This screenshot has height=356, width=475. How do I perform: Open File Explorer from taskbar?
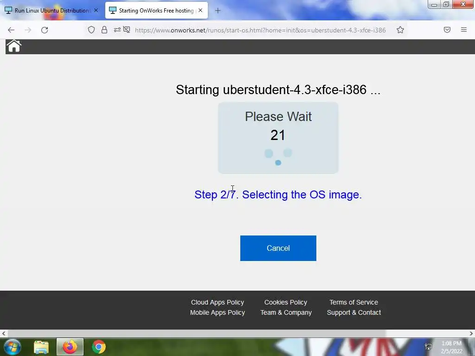coord(41,347)
